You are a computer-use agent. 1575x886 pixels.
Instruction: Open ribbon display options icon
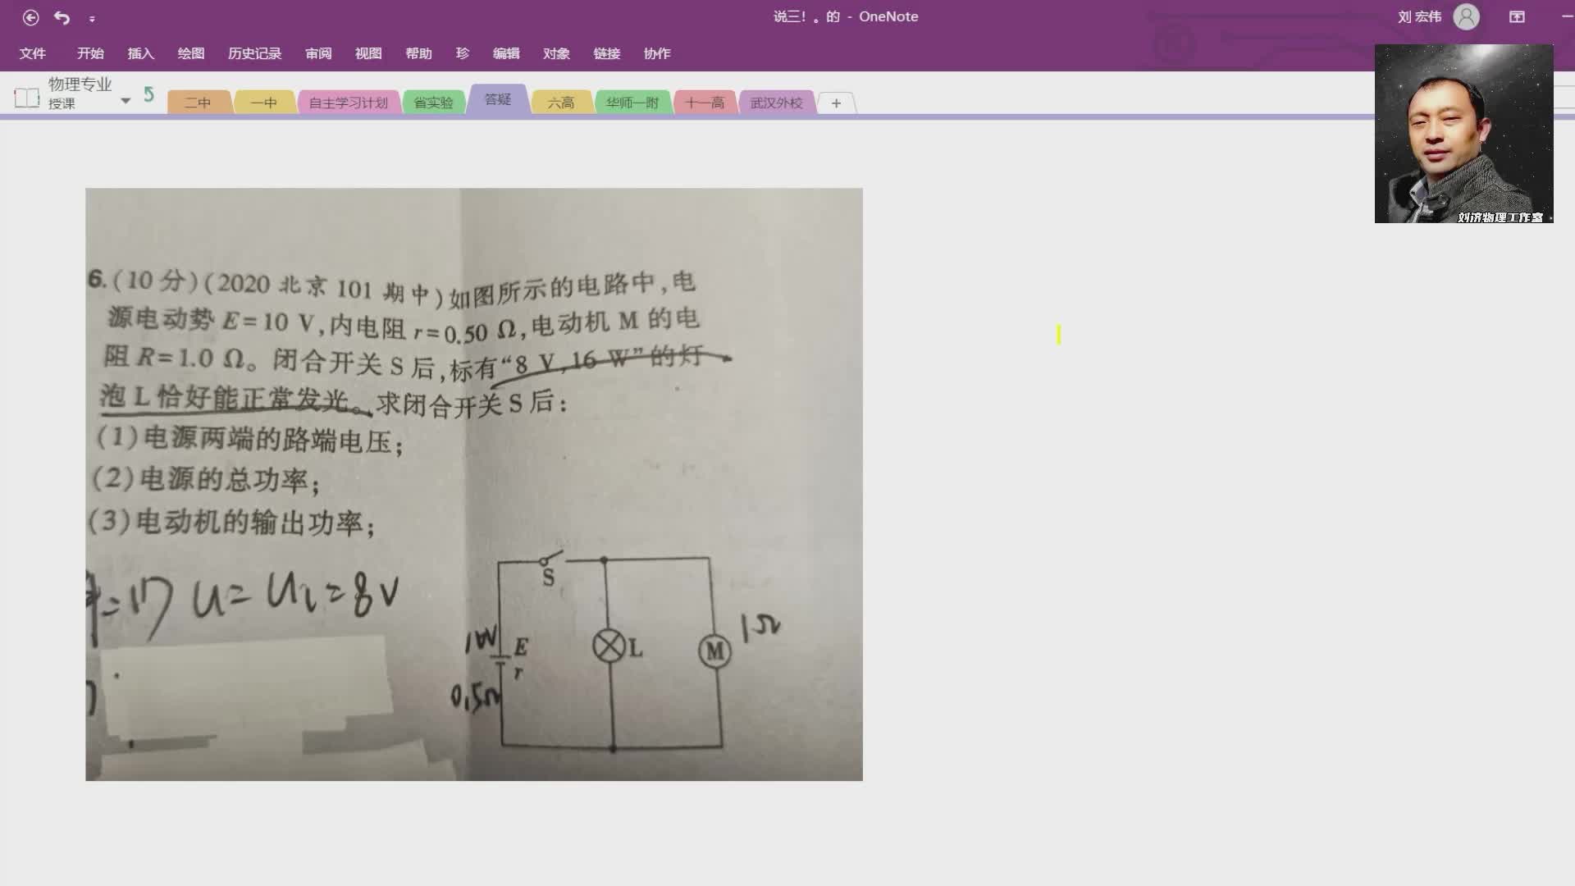[x=1517, y=16]
